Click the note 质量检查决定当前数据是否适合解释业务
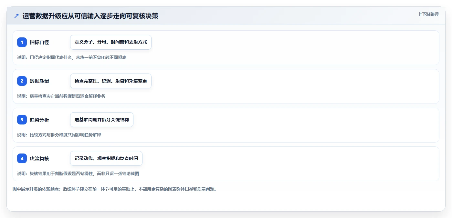This screenshot has height=218, width=452. (61, 96)
